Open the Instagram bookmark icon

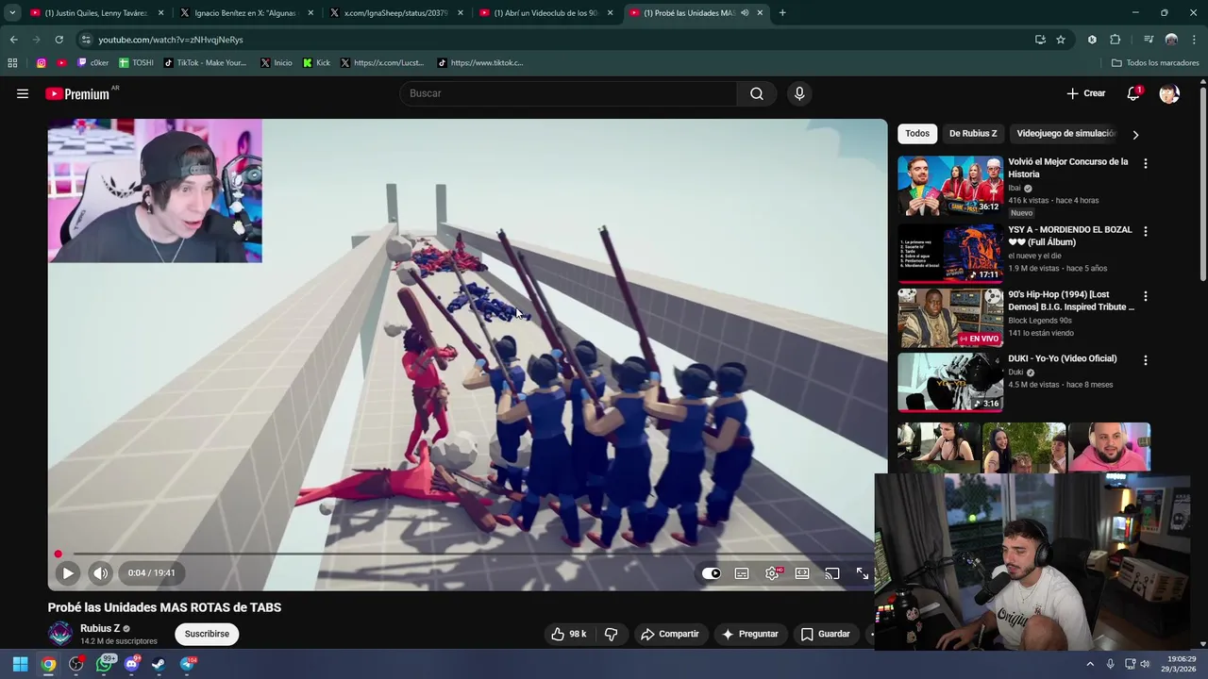(x=42, y=63)
